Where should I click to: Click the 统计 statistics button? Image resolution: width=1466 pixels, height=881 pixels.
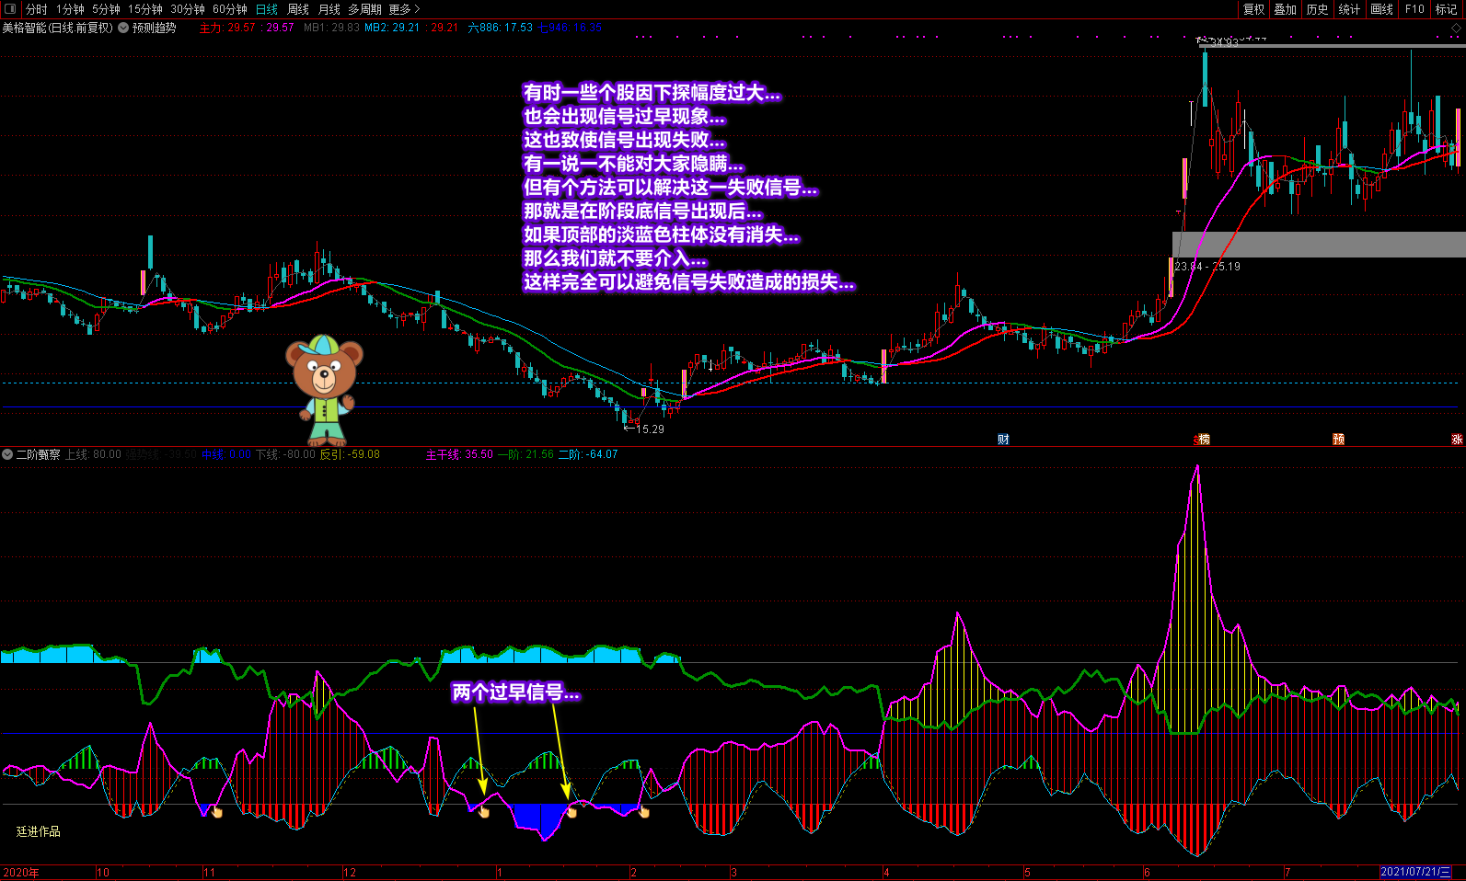coord(1349,9)
